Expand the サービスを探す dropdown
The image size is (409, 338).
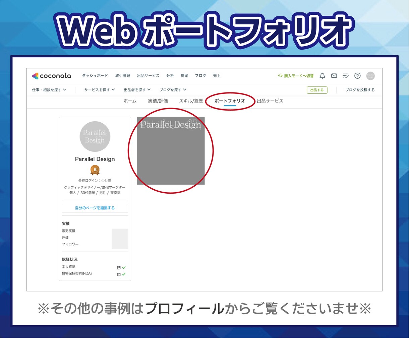coord(100,90)
